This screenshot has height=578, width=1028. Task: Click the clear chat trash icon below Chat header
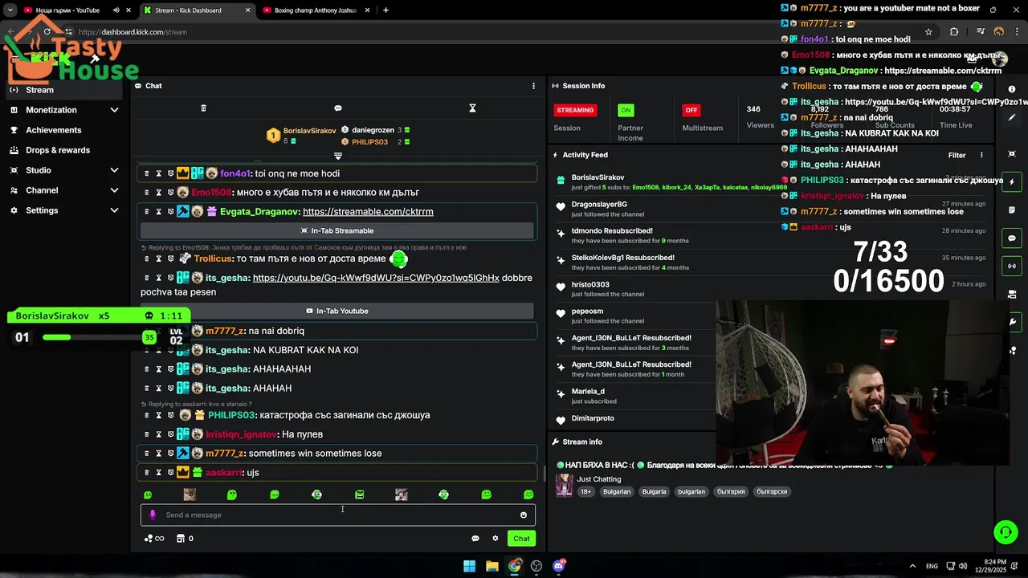203,108
